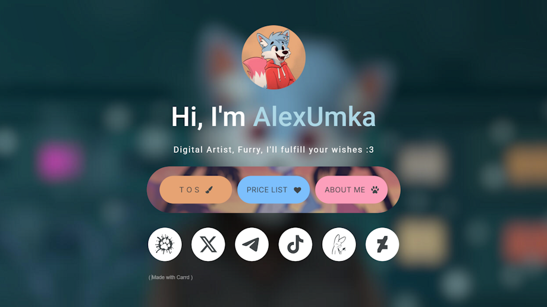Open the Telegram paper plane icon
This screenshot has height=307, width=547.
[x=252, y=245]
